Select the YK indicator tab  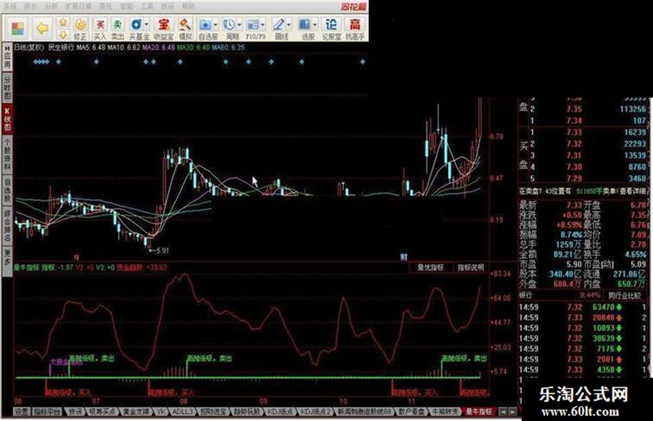coord(161,412)
